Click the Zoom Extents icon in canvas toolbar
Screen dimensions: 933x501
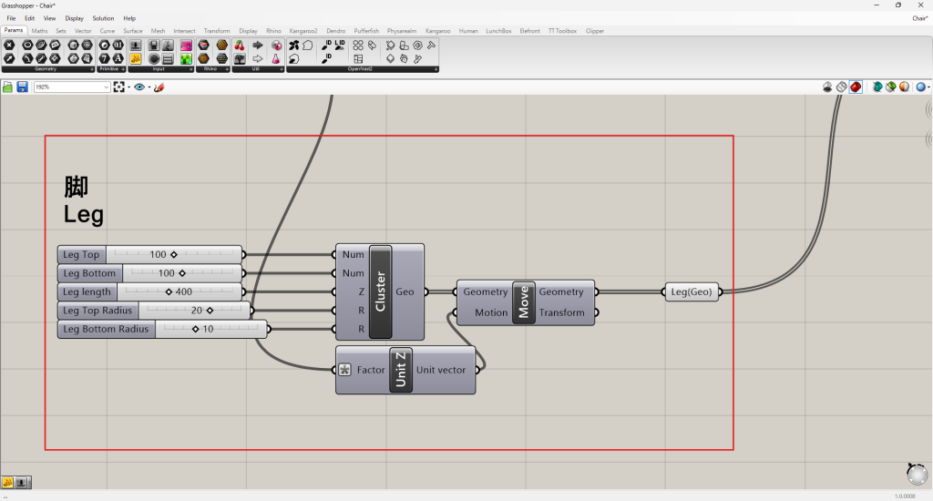click(119, 87)
